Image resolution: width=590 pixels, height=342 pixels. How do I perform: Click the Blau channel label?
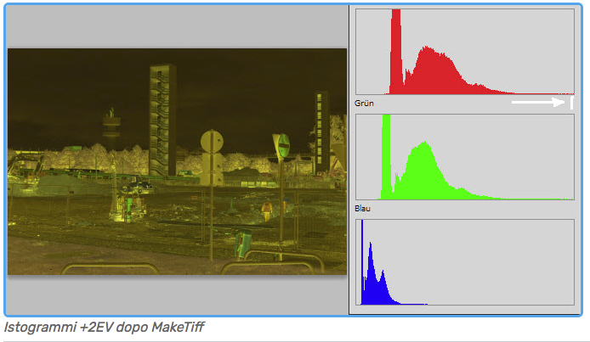point(363,209)
